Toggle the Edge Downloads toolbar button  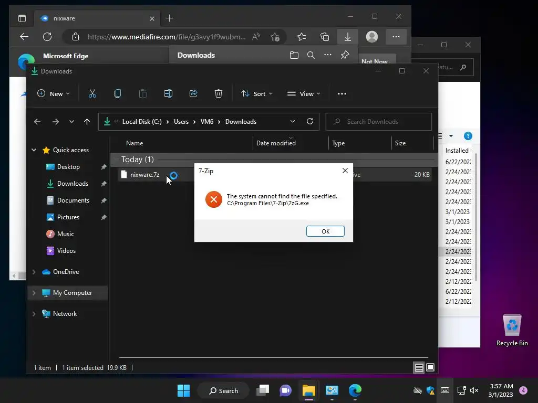(348, 37)
